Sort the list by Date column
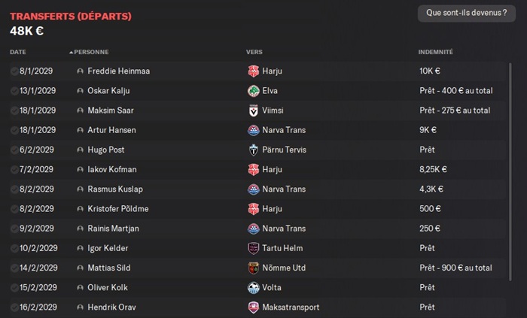The width and height of the screenshot is (527, 318). pyautogui.click(x=18, y=52)
